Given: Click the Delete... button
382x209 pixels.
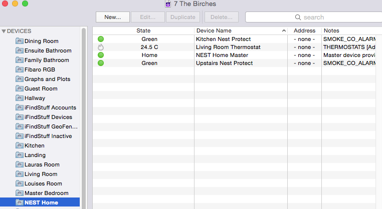Looking at the screenshot, I should (x=222, y=17).
